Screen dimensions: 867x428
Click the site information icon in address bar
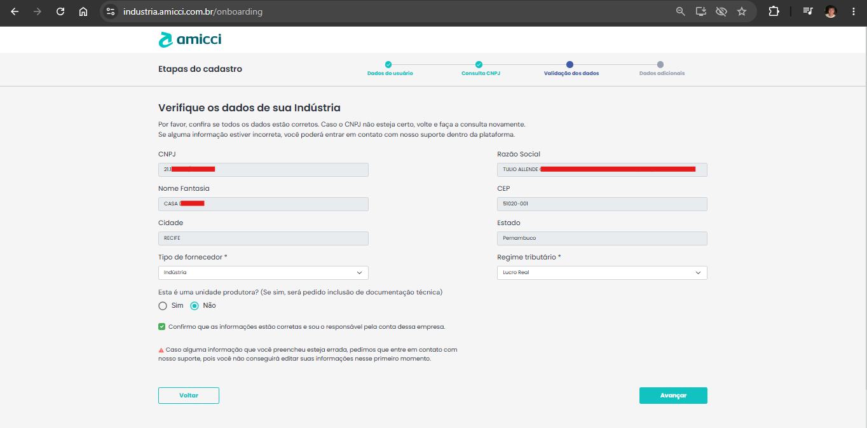click(x=111, y=11)
